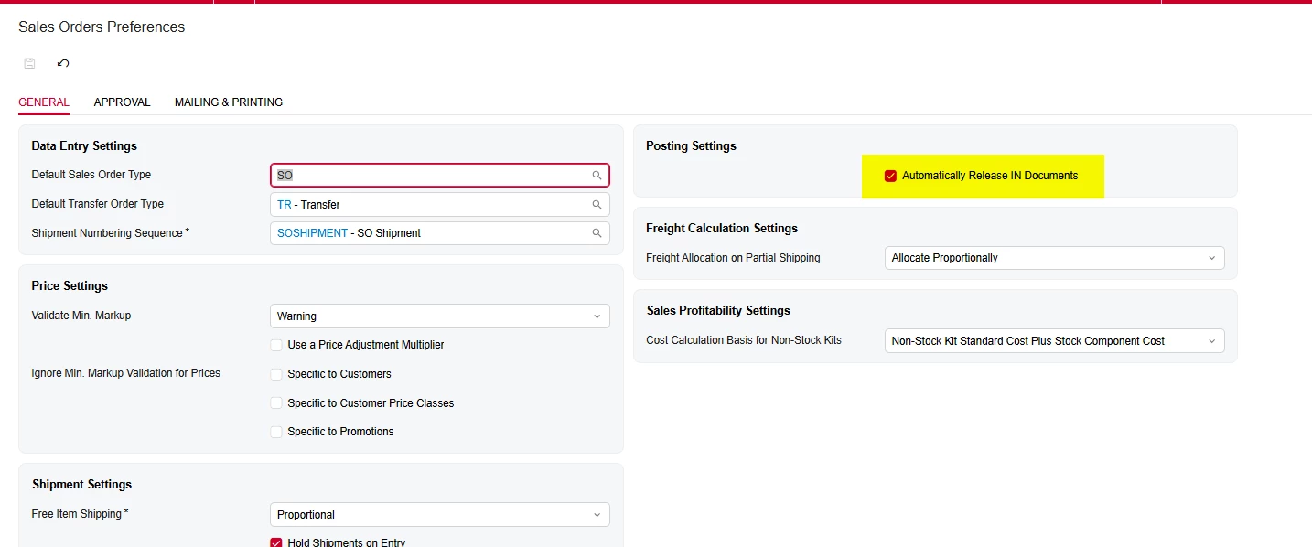Open lookup for Default Transfer Order Type
Viewport: 1312px width, 547px height.
597,205
